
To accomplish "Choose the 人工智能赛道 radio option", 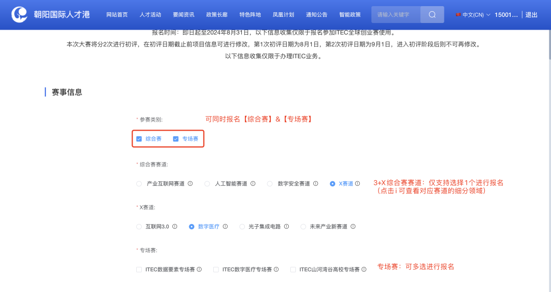I will [x=207, y=184].
